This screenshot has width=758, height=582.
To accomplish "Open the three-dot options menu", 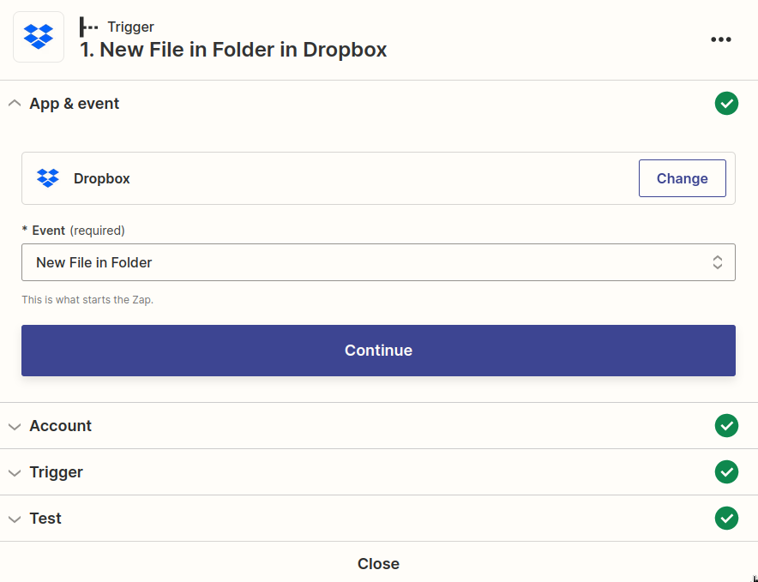I will pos(720,39).
